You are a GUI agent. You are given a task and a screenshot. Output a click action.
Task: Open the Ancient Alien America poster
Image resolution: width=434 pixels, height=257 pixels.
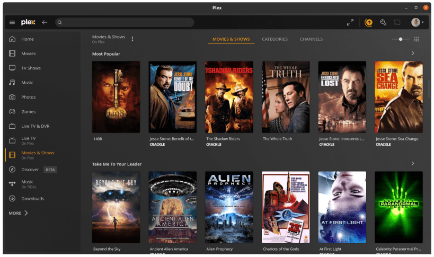pyautogui.click(x=172, y=207)
